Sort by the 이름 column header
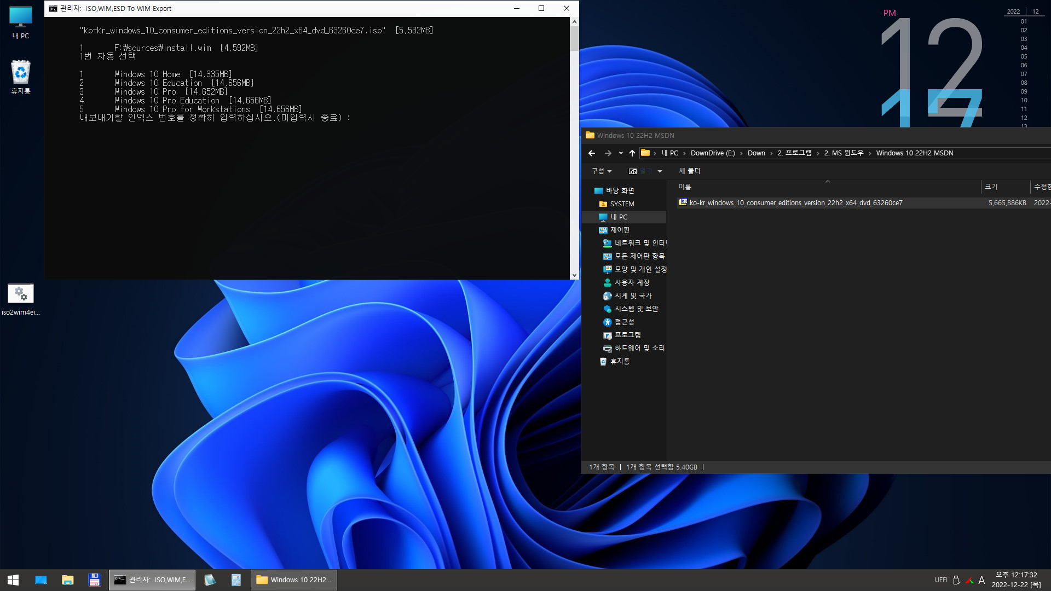 pos(828,187)
